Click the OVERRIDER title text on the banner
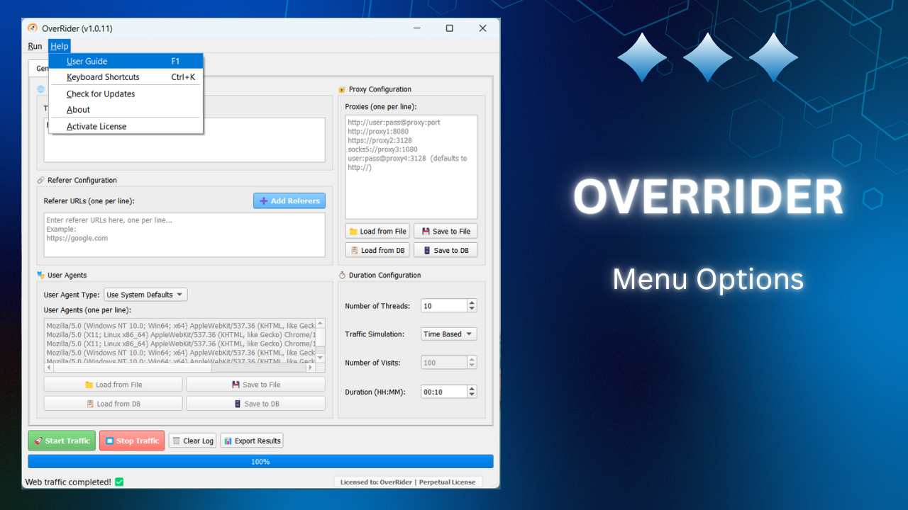 pos(708,198)
